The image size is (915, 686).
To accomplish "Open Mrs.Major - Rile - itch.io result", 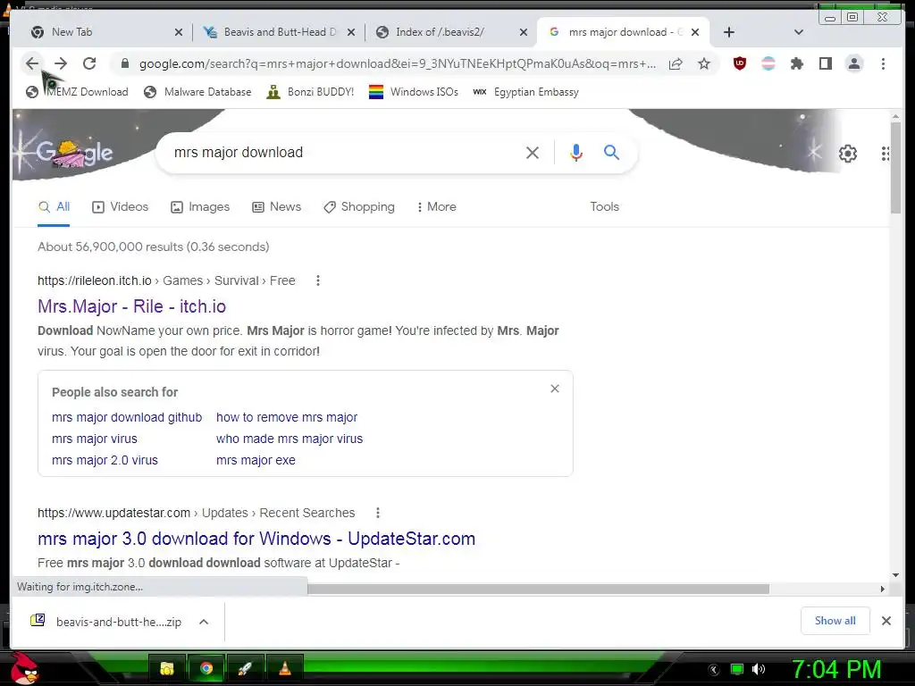I will (132, 306).
